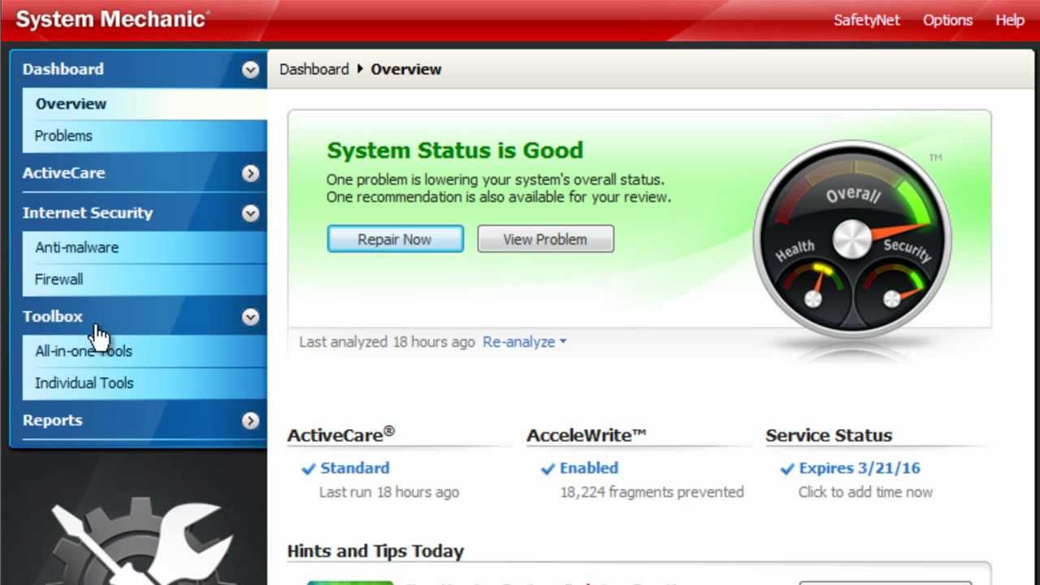Click the ActiveCare Standard link

pos(354,468)
